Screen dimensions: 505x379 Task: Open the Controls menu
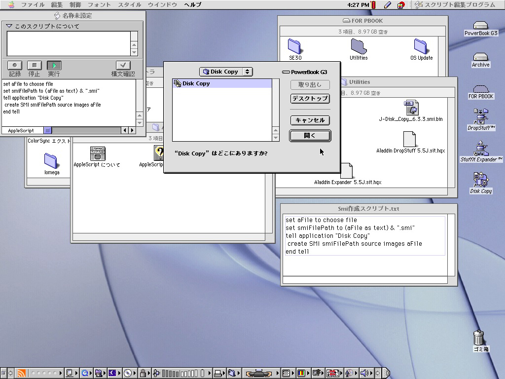pyautogui.click(x=75, y=4)
